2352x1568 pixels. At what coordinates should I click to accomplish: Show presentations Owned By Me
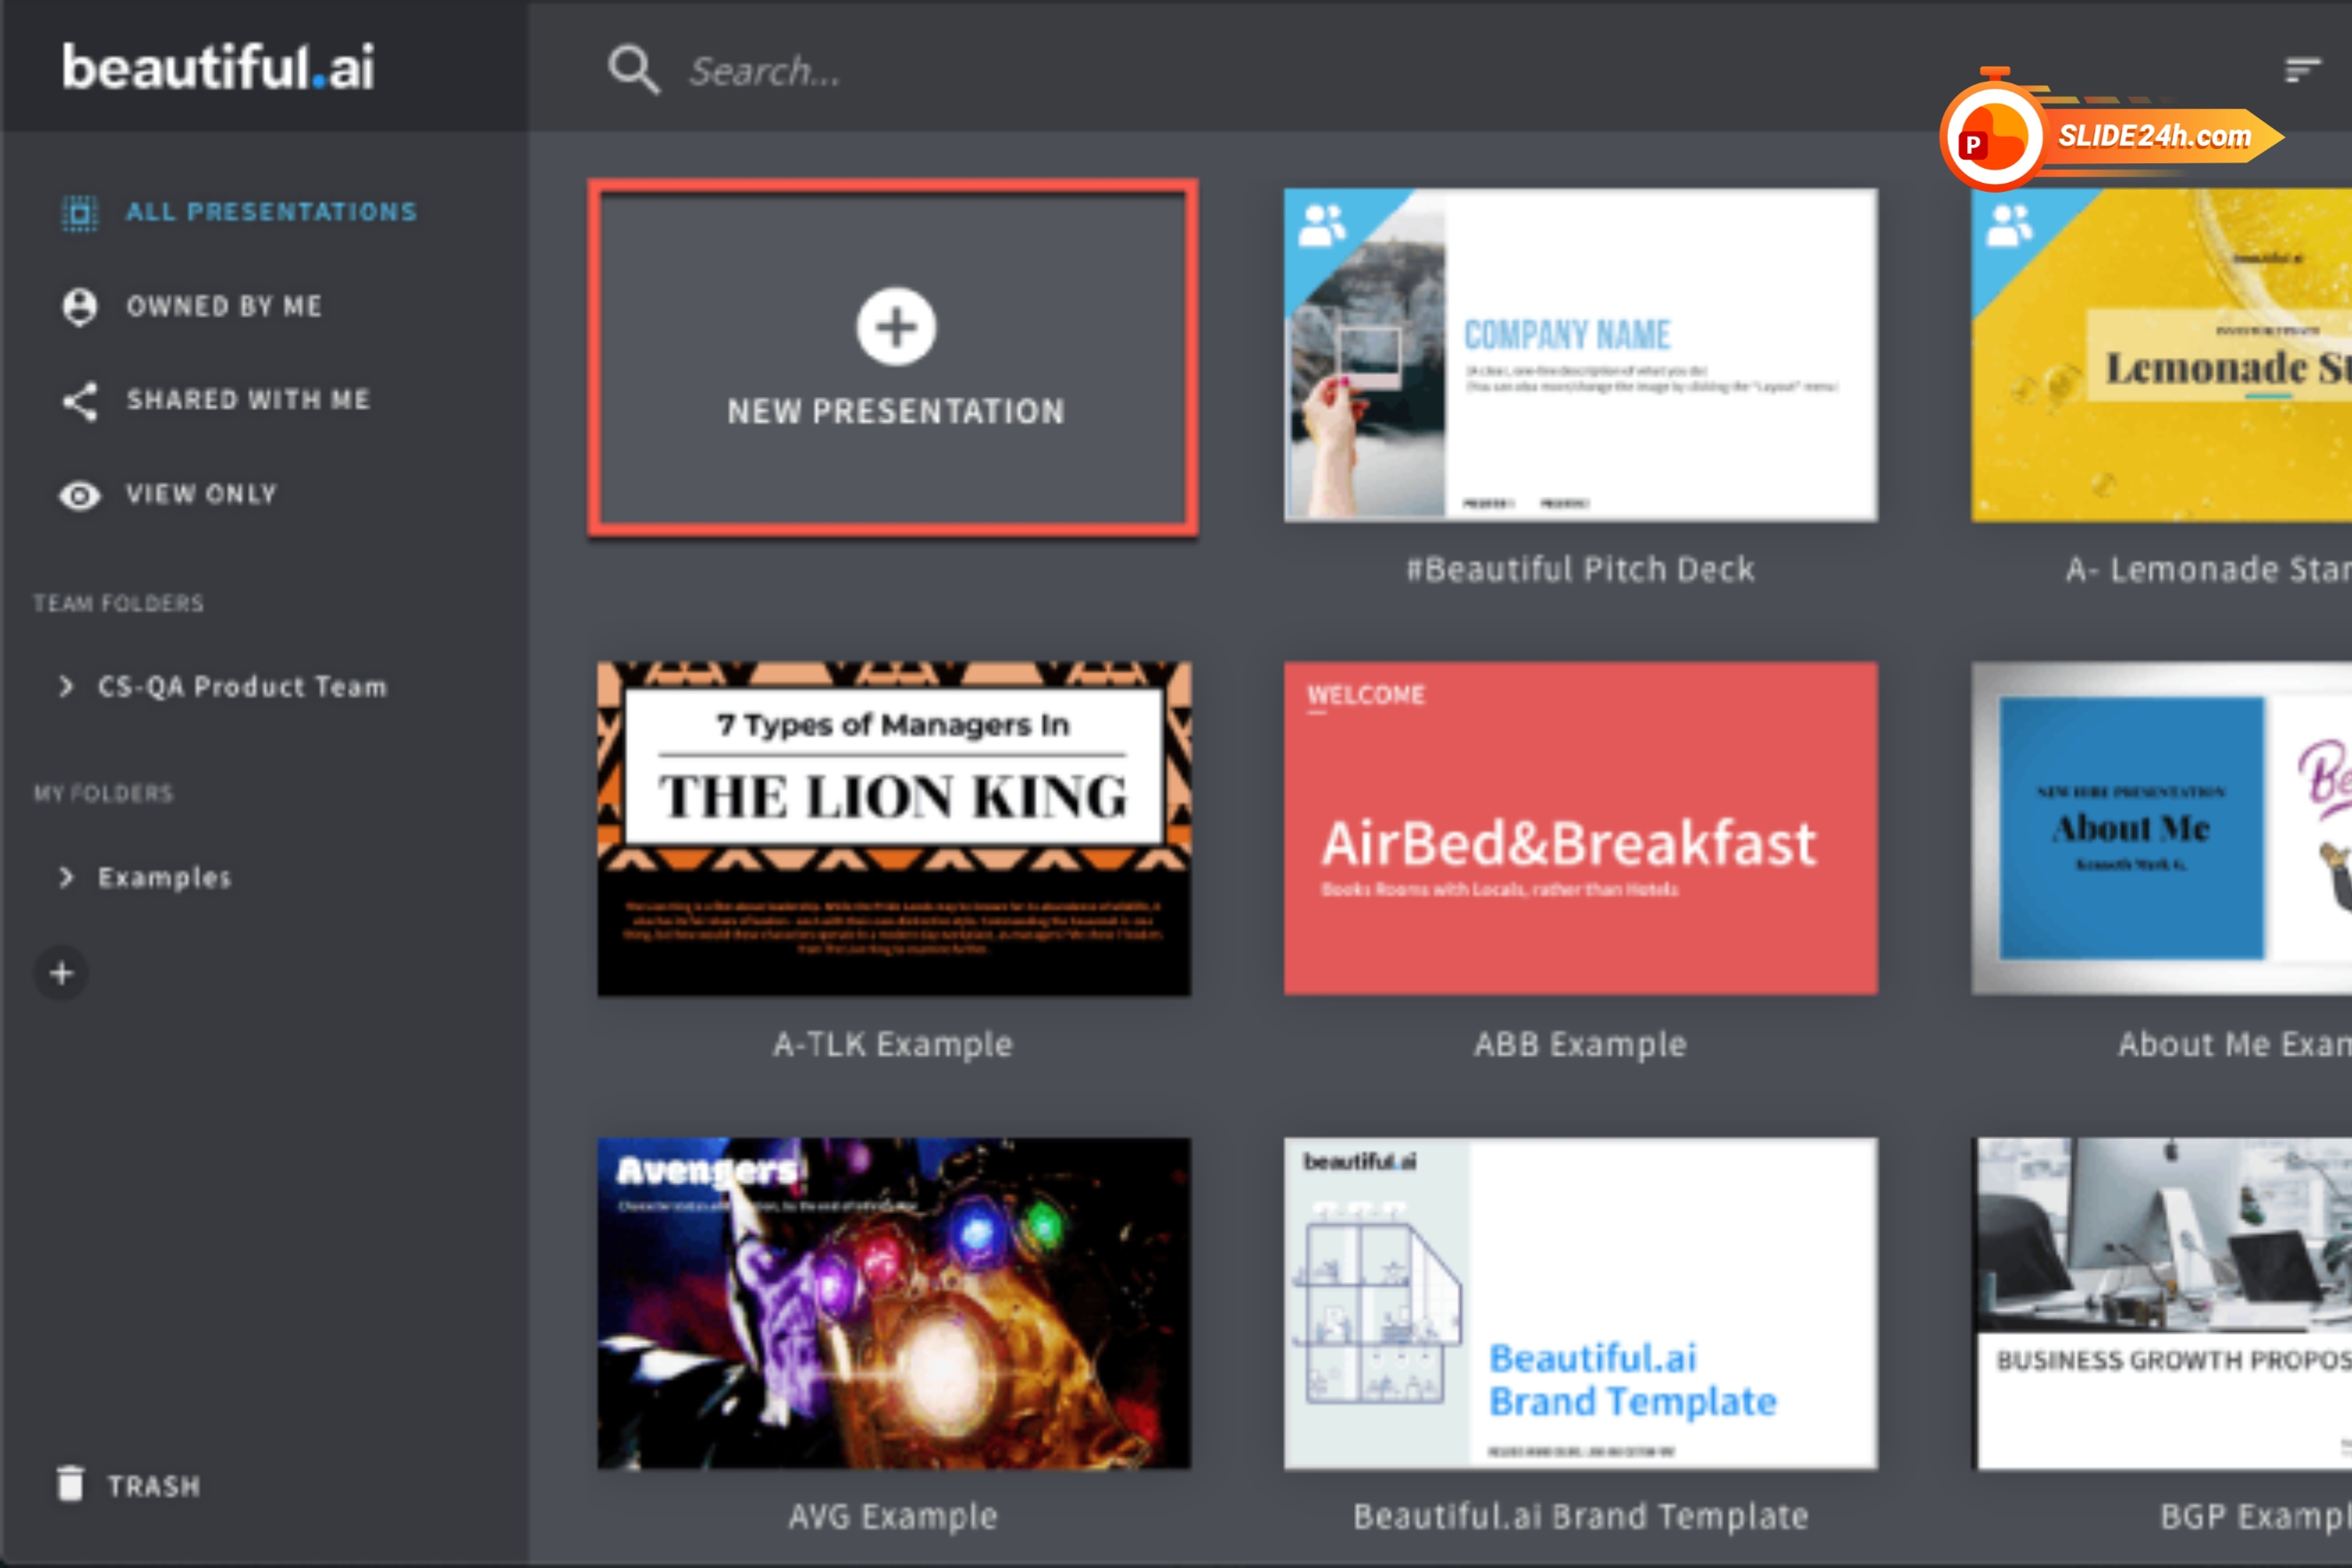click(224, 306)
